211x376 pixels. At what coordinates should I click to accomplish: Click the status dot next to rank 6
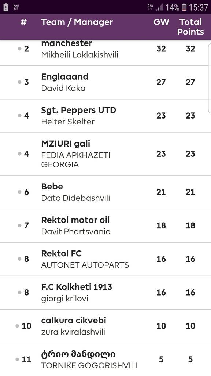20,192
